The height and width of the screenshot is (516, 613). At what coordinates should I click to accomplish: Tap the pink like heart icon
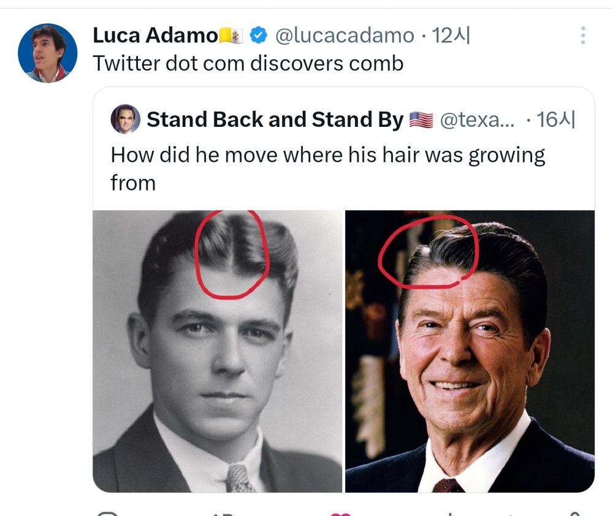click(x=340, y=513)
